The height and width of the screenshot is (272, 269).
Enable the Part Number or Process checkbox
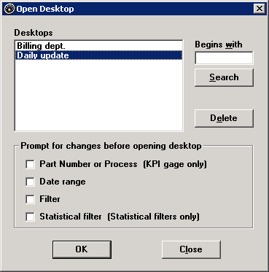tap(30, 164)
